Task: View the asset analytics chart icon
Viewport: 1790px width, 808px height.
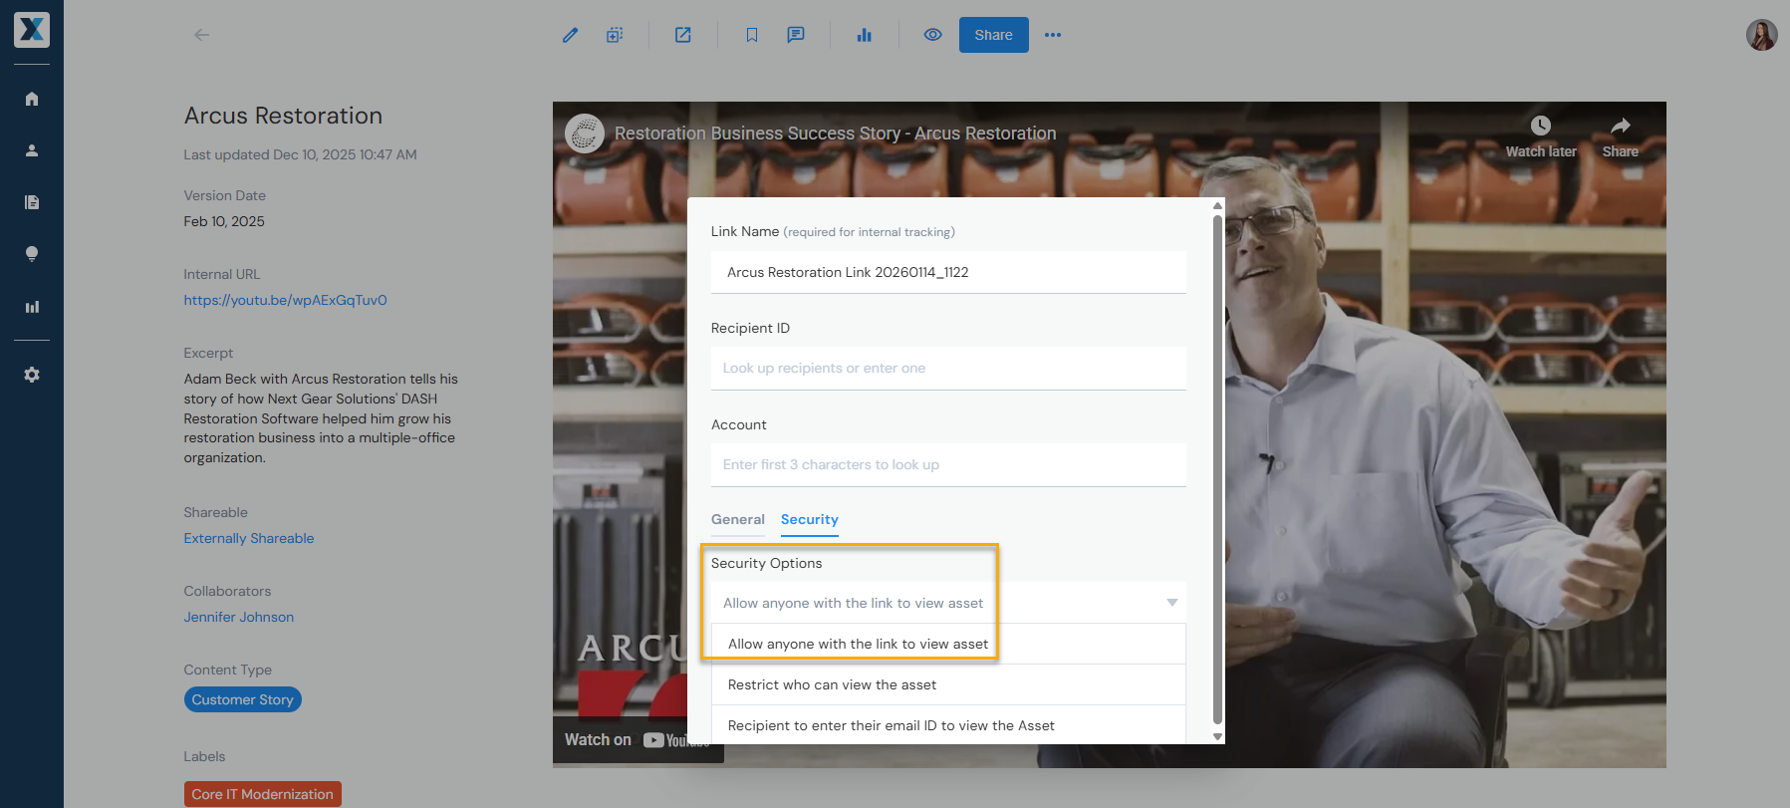Action: (x=864, y=35)
